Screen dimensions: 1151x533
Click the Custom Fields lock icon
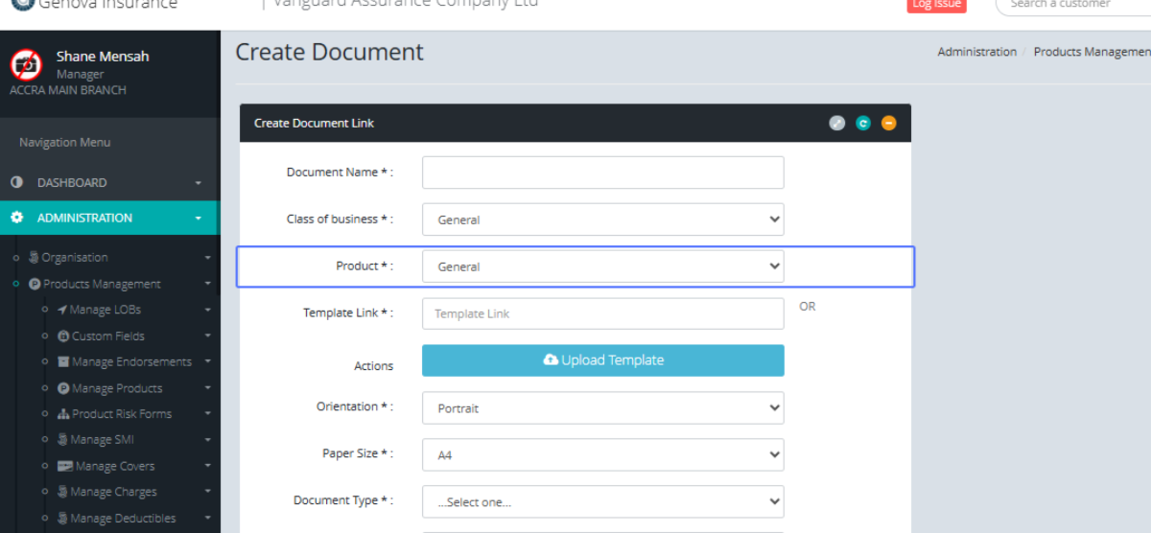pos(63,336)
